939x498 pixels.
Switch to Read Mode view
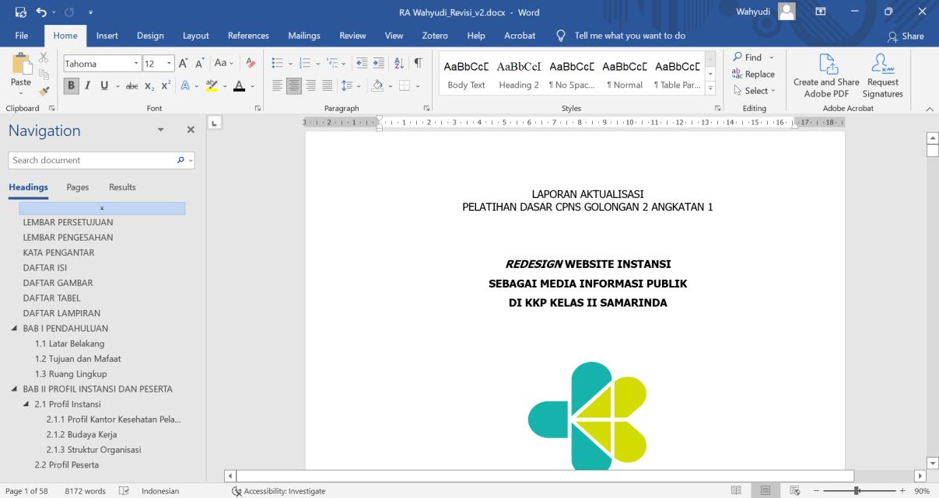click(736, 491)
